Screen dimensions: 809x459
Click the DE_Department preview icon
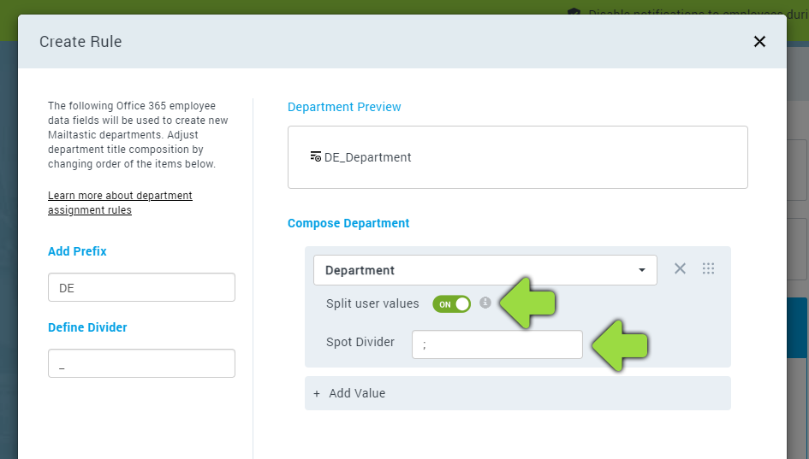point(315,156)
